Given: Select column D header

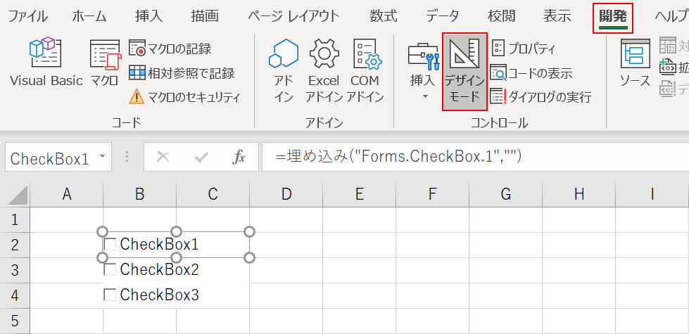Looking at the screenshot, I should tap(286, 195).
